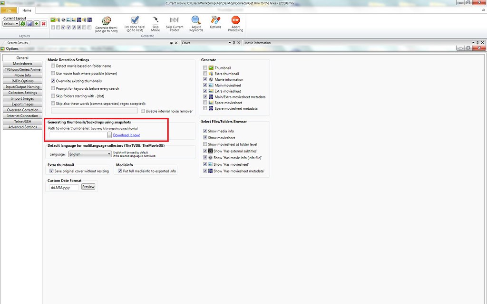
Task: Close the Search Results panel
Action: tap(176, 43)
